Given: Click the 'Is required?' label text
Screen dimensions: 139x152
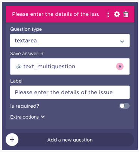Looking at the screenshot, I should (25, 106).
